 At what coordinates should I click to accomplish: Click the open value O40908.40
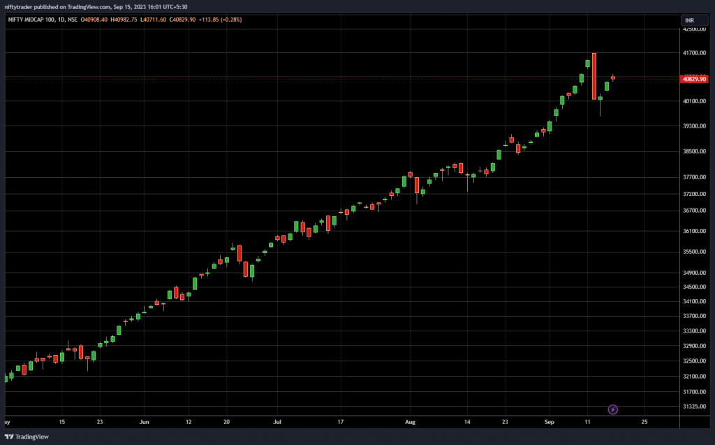[x=94, y=20]
